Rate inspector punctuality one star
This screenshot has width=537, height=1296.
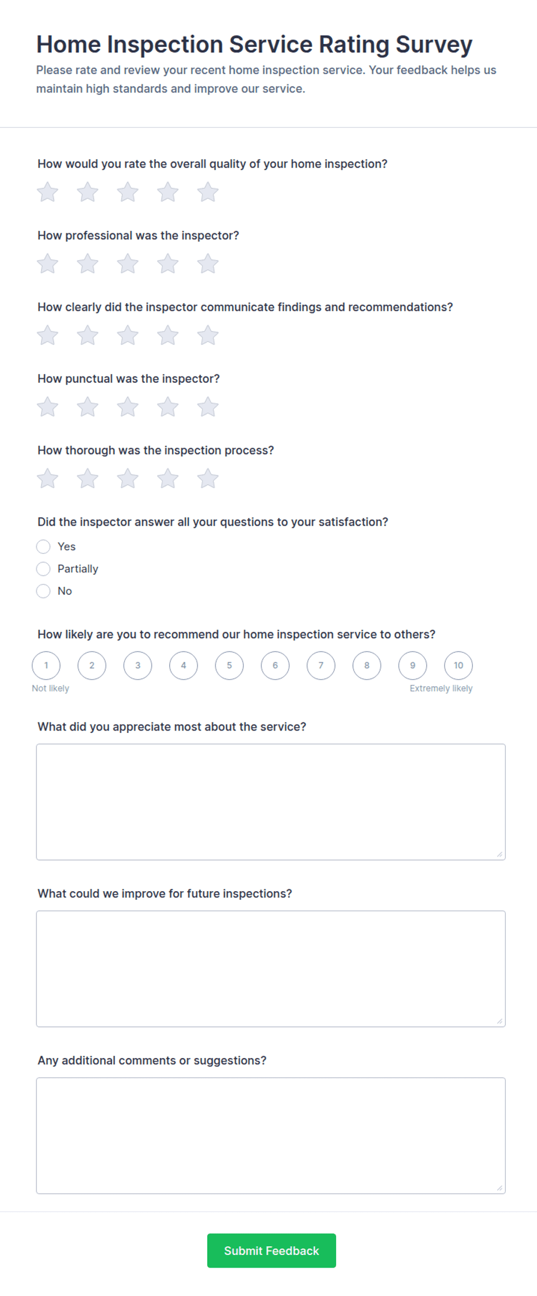47,407
